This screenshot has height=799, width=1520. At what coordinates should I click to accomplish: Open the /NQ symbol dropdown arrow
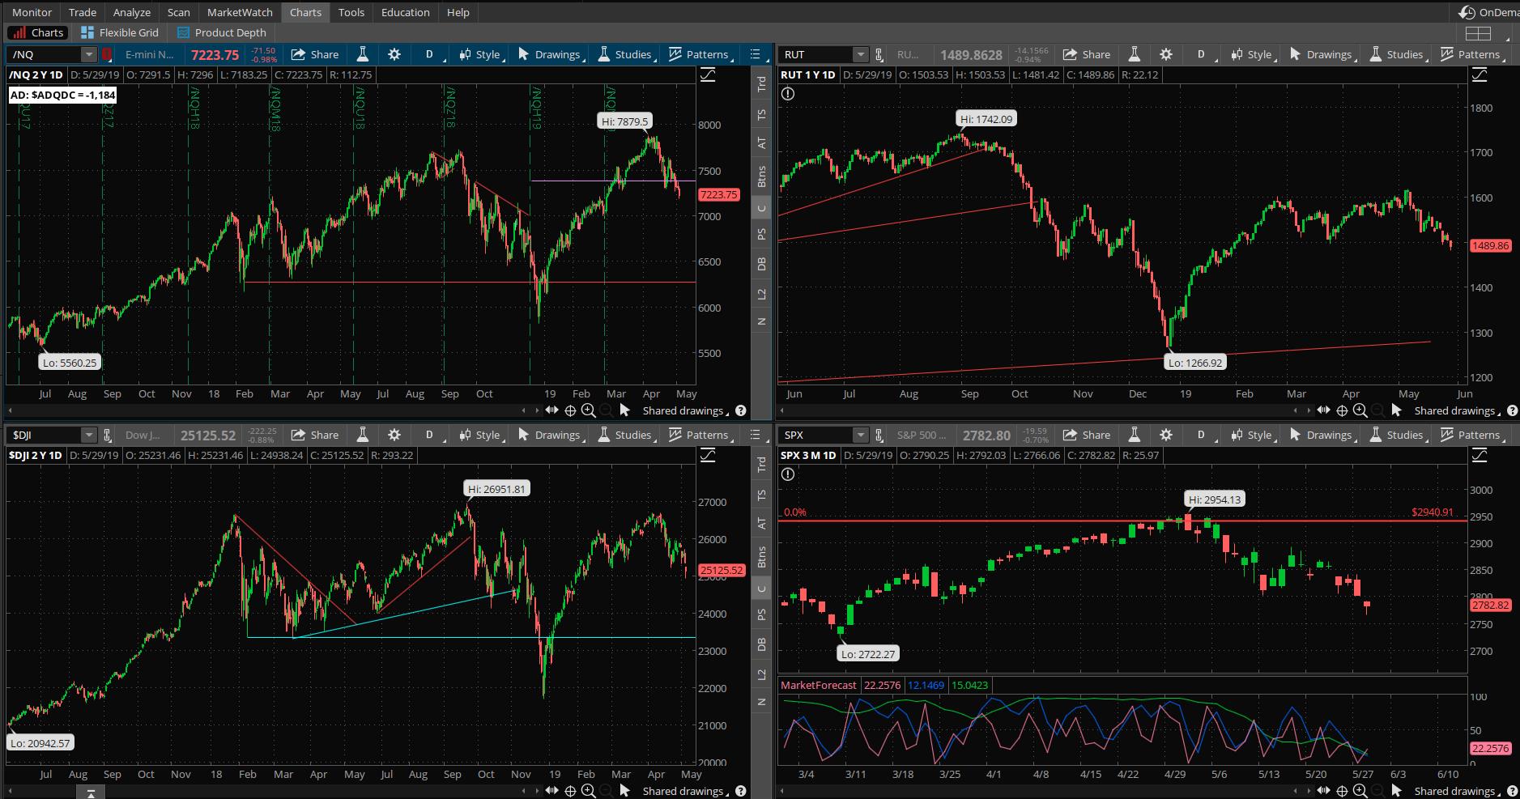[88, 54]
